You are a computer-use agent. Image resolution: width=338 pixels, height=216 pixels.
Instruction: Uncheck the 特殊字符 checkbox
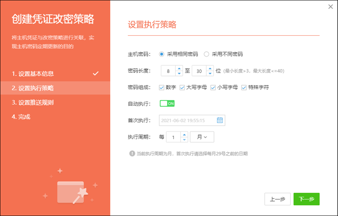tap(244, 87)
